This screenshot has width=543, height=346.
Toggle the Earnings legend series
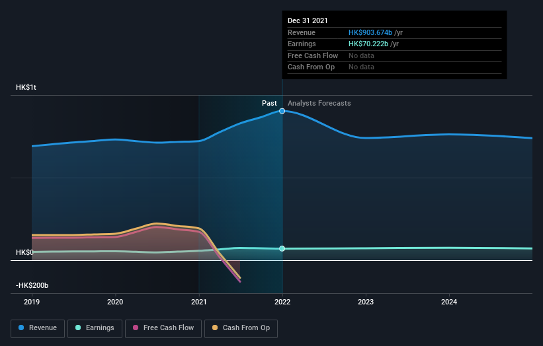pyautogui.click(x=95, y=328)
